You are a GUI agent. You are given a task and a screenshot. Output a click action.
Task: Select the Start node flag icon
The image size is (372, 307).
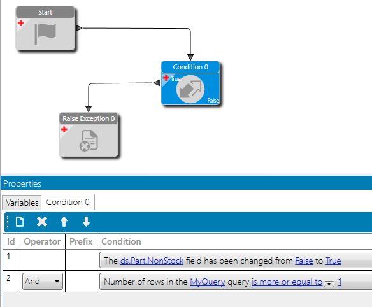45,34
